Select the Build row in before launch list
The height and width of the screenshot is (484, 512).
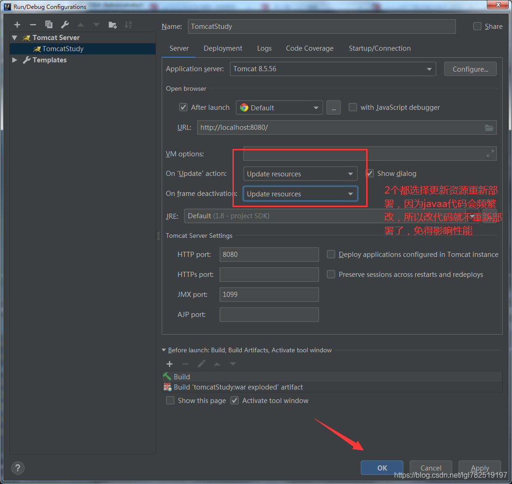point(332,376)
